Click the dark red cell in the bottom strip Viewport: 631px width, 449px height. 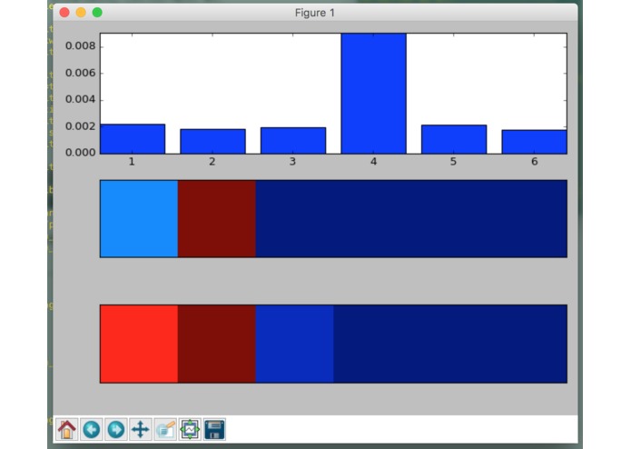[x=216, y=344]
